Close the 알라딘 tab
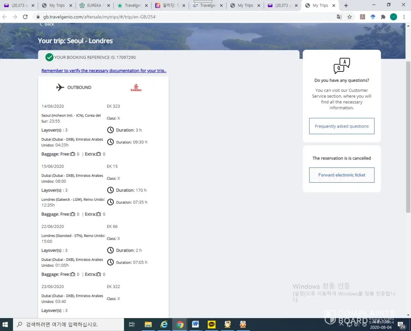 tap(184, 6)
